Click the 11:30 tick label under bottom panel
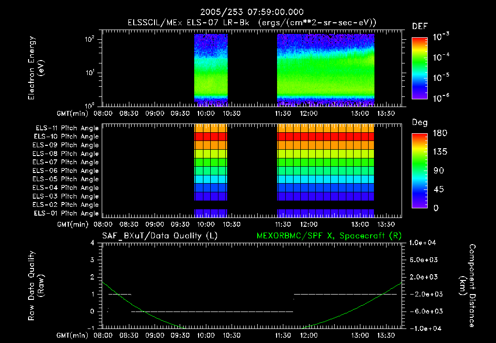Image resolution: width=496 pixels, height=343 pixels. tap(283, 335)
